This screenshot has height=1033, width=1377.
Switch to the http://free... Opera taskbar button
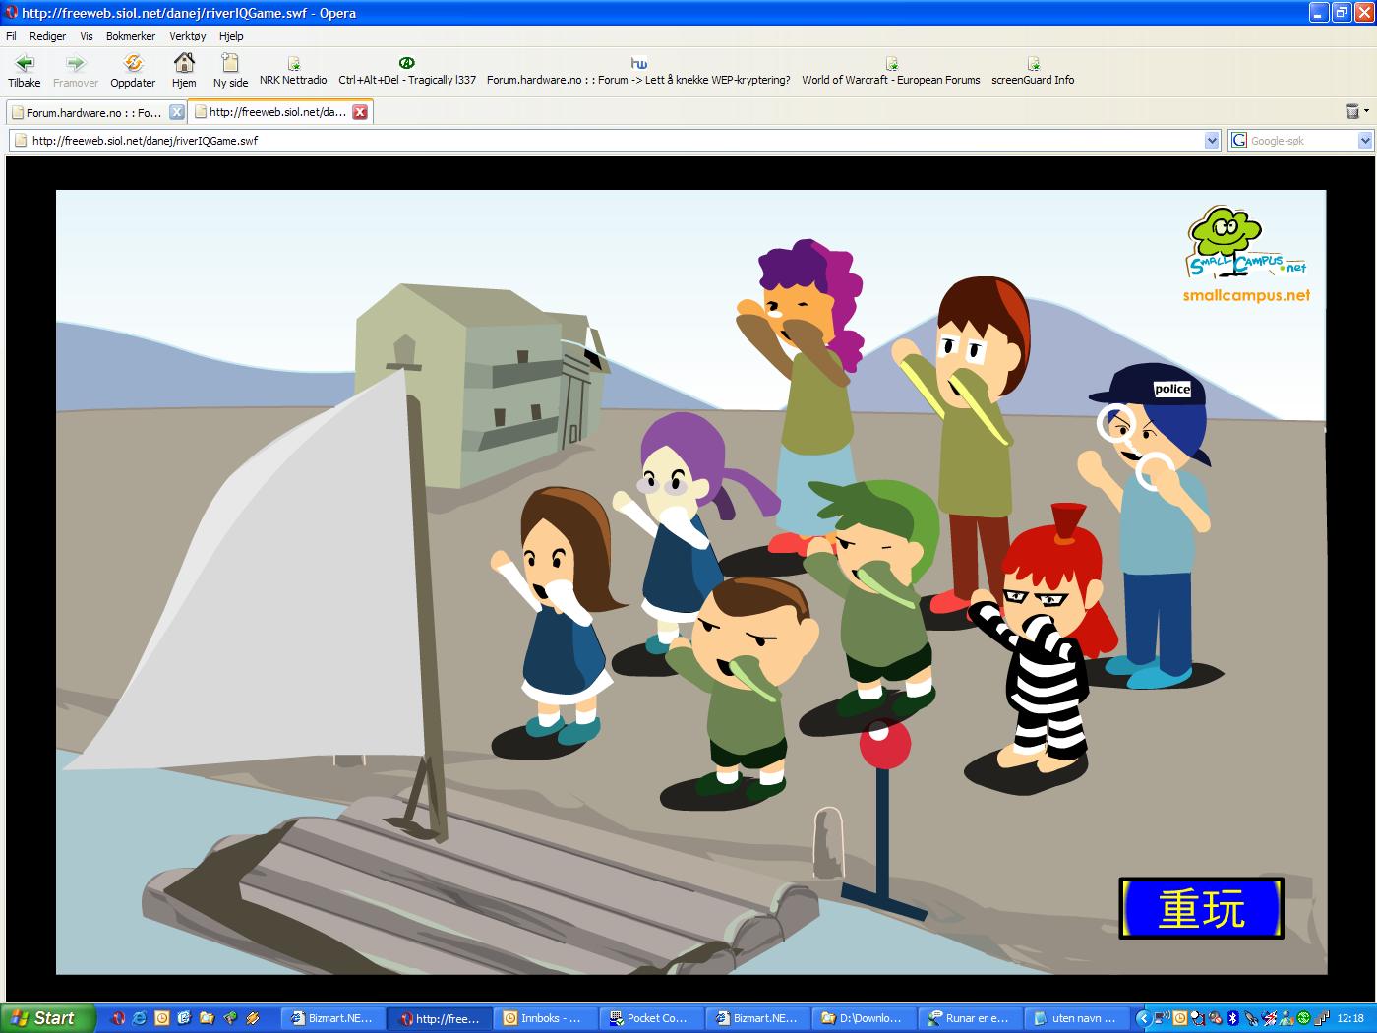click(440, 1018)
